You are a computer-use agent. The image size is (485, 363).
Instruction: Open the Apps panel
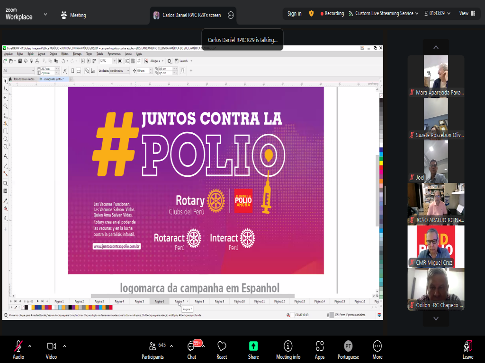tap(320, 349)
